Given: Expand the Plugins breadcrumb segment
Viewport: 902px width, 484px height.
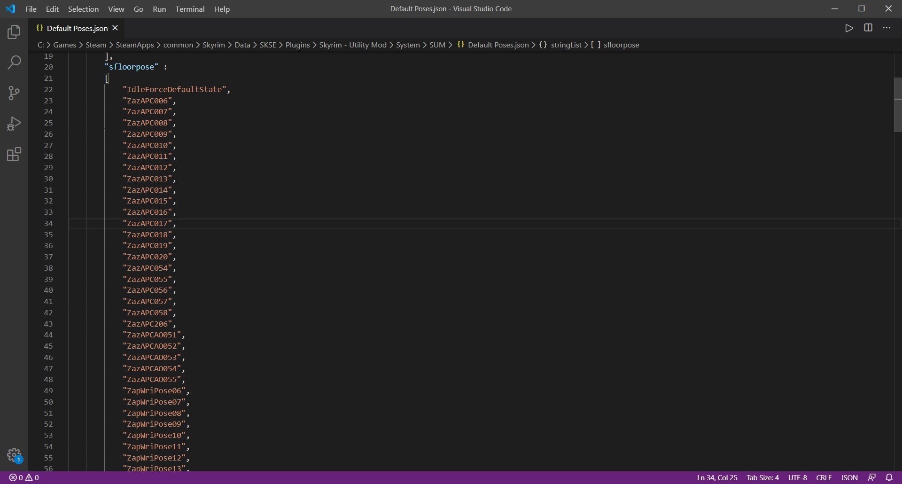Looking at the screenshot, I should coord(297,45).
